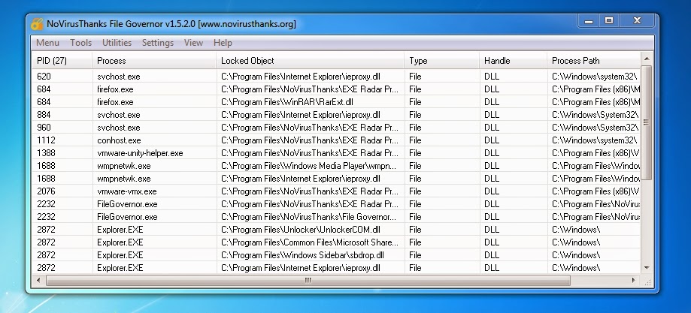Click the window resize grip corner
This screenshot has height=313, width=691.
coord(647,281)
